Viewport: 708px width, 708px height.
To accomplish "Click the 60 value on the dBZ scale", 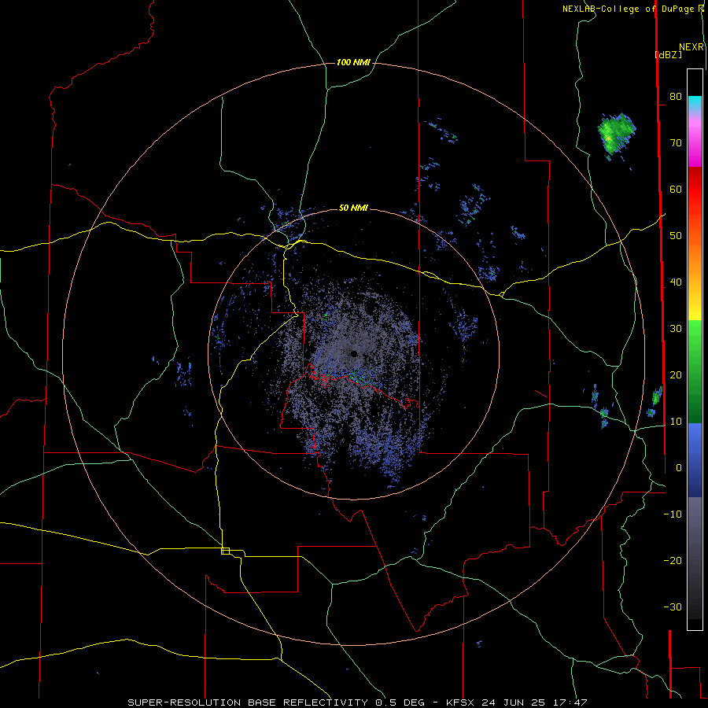I will [676, 189].
